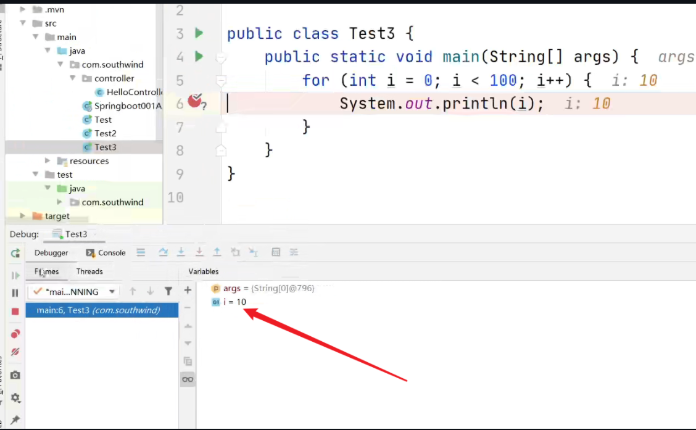
Task: Fold the main method at line 4
Action: pos(221,57)
